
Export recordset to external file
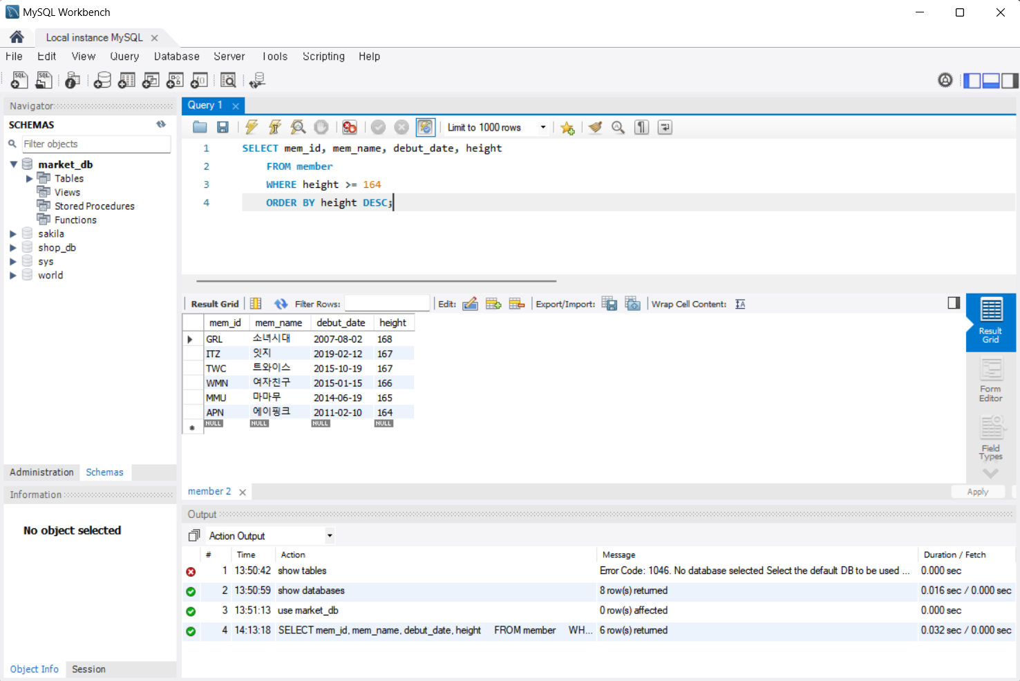click(x=610, y=304)
